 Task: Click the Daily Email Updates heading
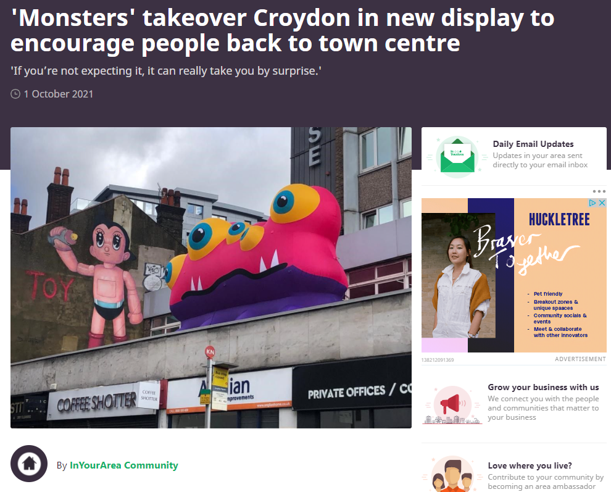pos(533,144)
